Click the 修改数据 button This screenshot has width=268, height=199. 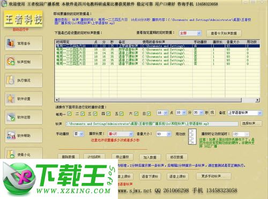(177, 157)
